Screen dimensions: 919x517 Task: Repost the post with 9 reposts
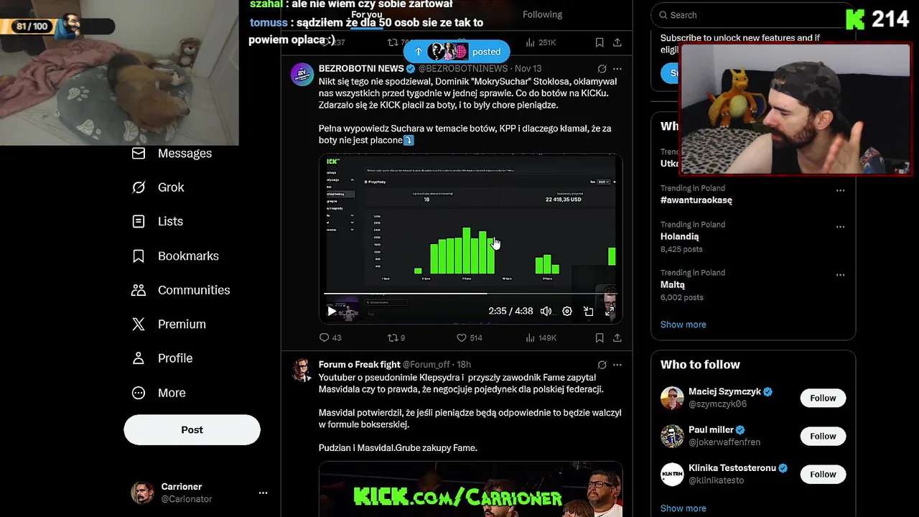396,337
